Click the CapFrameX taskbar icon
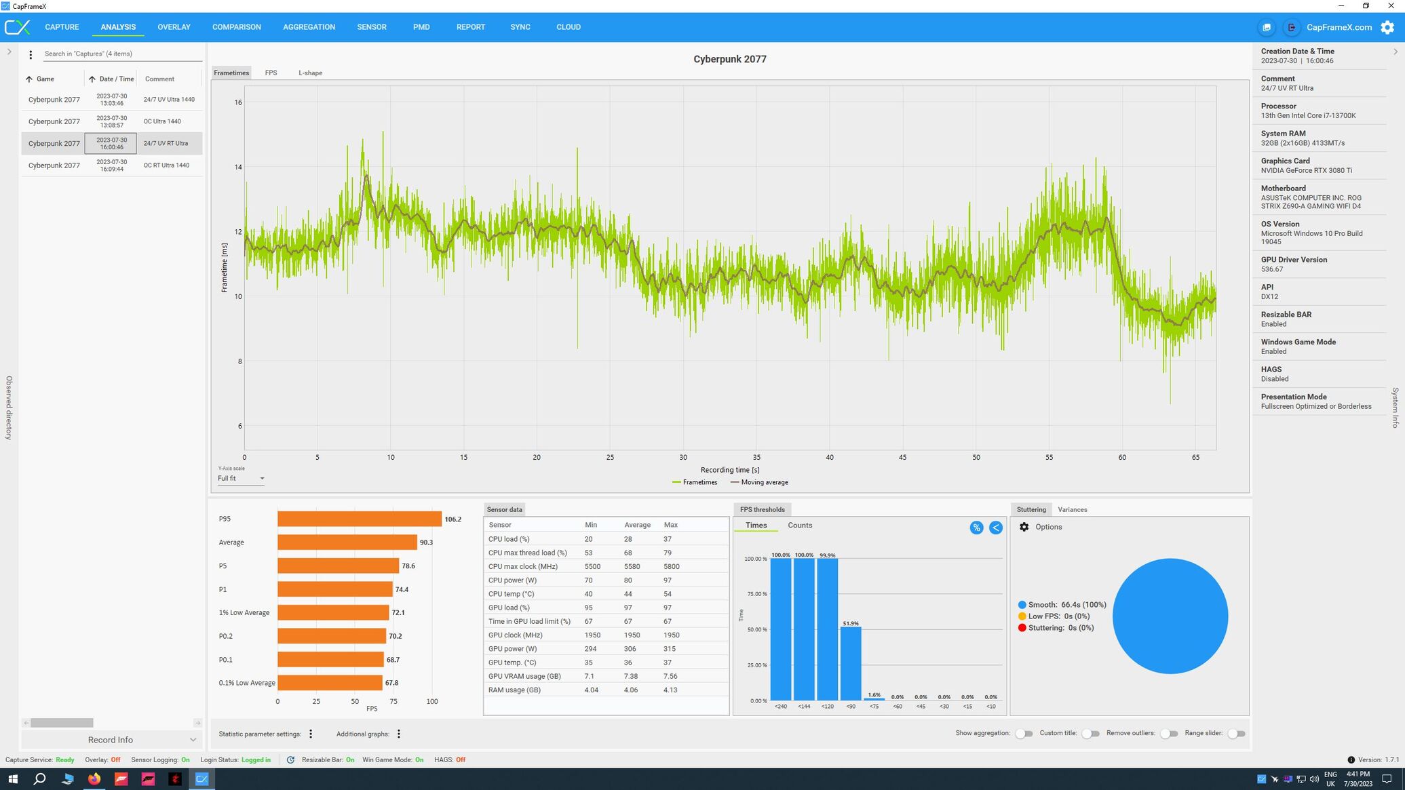 coord(201,778)
